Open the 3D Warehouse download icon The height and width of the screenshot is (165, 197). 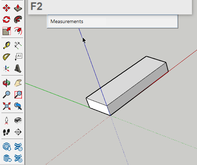(7, 147)
